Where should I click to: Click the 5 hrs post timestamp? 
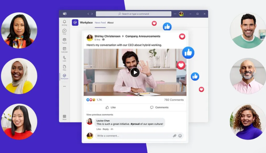[x=97, y=39]
